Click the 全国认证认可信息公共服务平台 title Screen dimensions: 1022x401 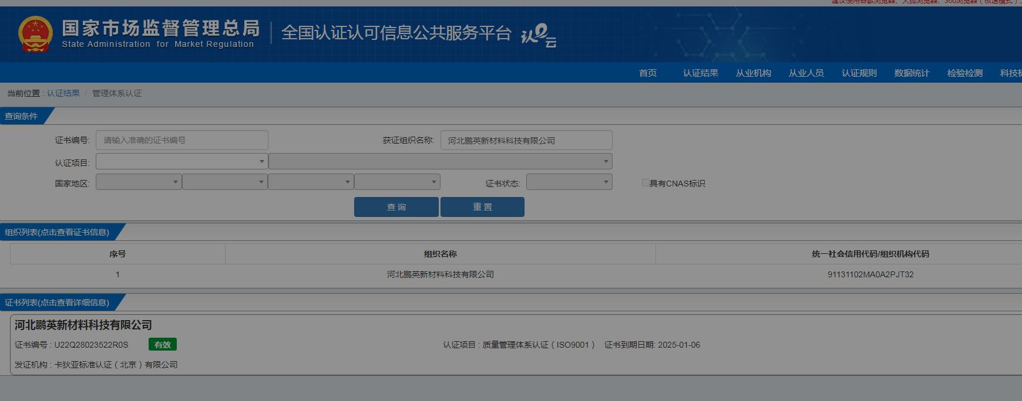(x=396, y=33)
